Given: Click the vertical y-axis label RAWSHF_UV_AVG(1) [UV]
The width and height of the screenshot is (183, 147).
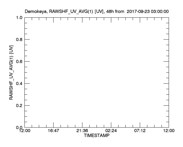Looking at the screenshot, I should pyautogui.click(x=11, y=72).
